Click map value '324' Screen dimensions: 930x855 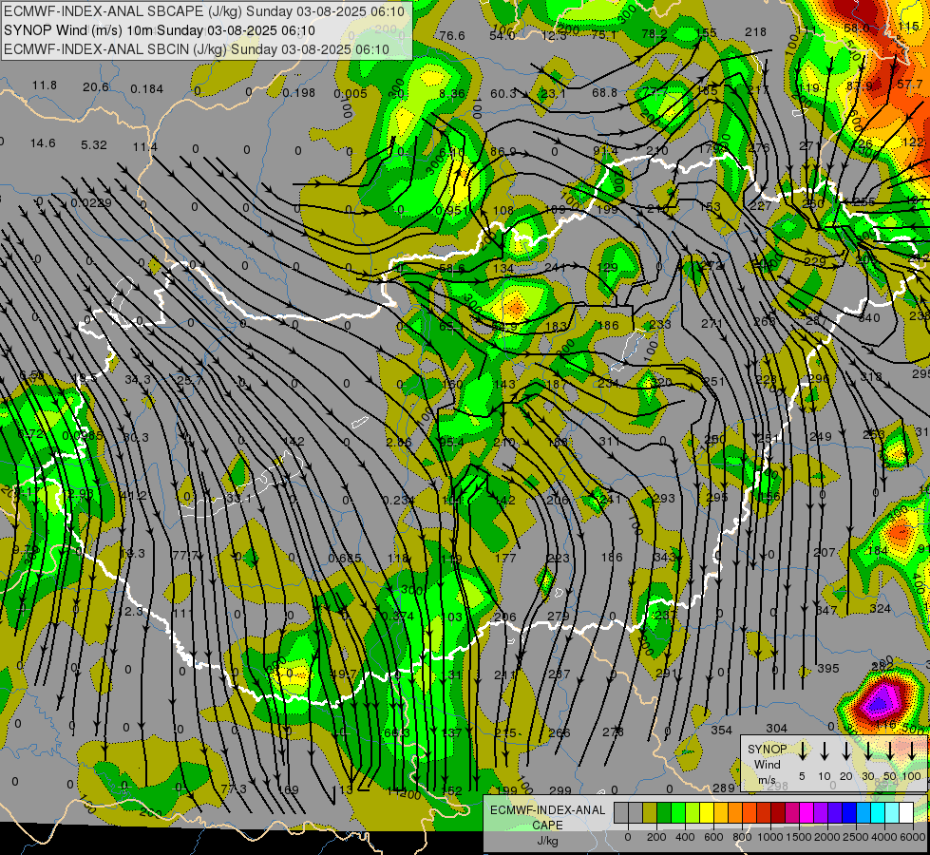(x=881, y=609)
